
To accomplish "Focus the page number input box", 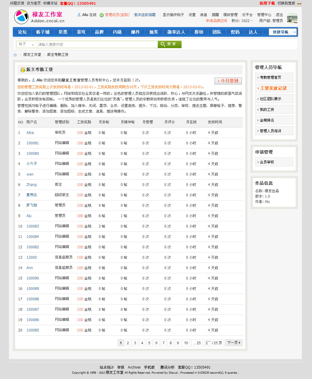I will 208,343.
